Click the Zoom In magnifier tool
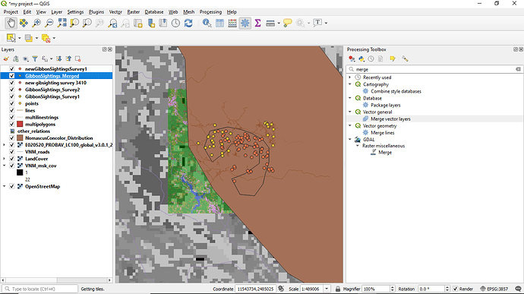 click(x=36, y=23)
